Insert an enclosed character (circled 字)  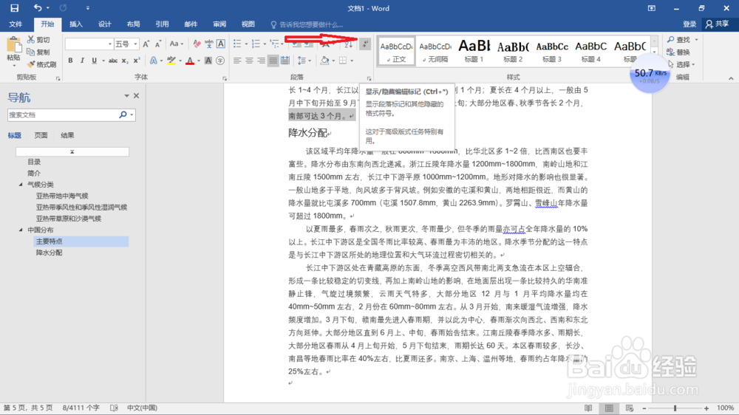coord(220,61)
